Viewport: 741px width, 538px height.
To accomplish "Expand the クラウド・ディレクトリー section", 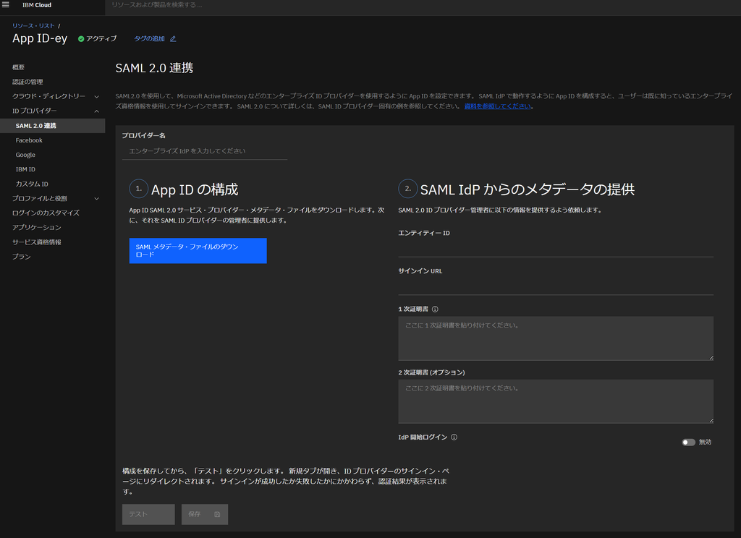I will [x=96, y=96].
